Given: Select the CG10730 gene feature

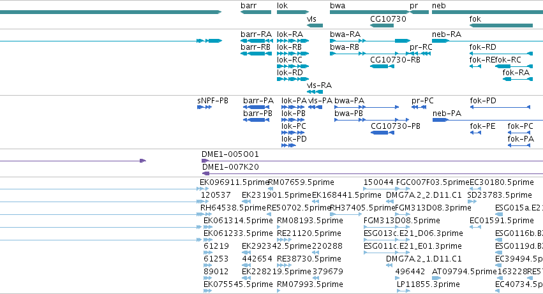Looking at the screenshot, I should click(x=382, y=26).
